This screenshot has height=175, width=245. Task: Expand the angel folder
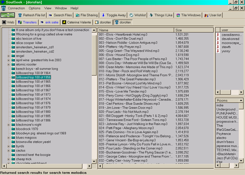(9, 56)
